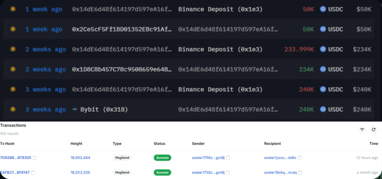The height and width of the screenshot is (179, 382).
Task: Open transaction hash EAFB27...8F8147
Action: pyautogui.click(x=15, y=173)
